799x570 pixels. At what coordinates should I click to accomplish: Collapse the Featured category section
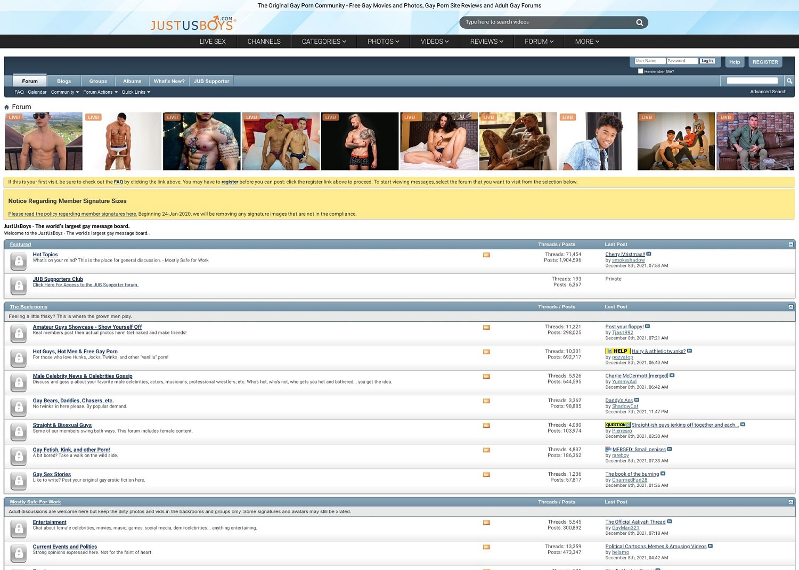[x=790, y=245]
